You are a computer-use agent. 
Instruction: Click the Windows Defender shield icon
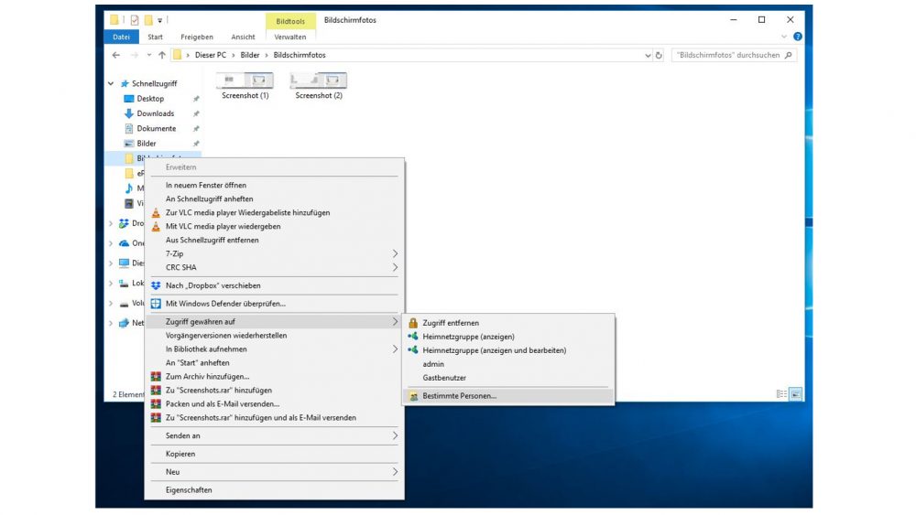156,304
